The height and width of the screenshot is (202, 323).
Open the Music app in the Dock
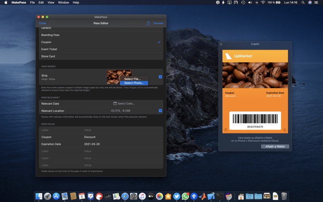[x=142, y=196]
